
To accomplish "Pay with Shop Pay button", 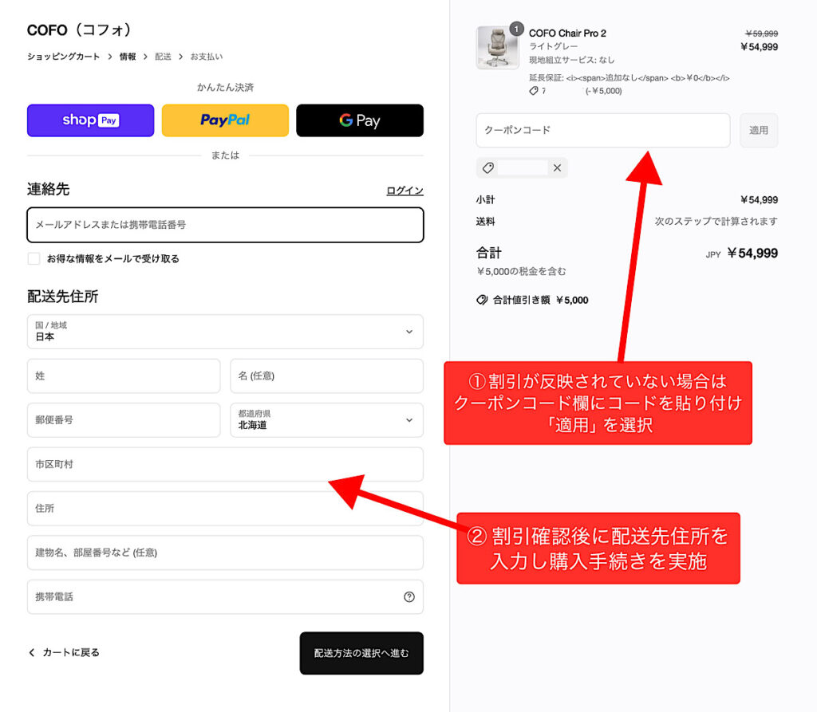I will 91,120.
